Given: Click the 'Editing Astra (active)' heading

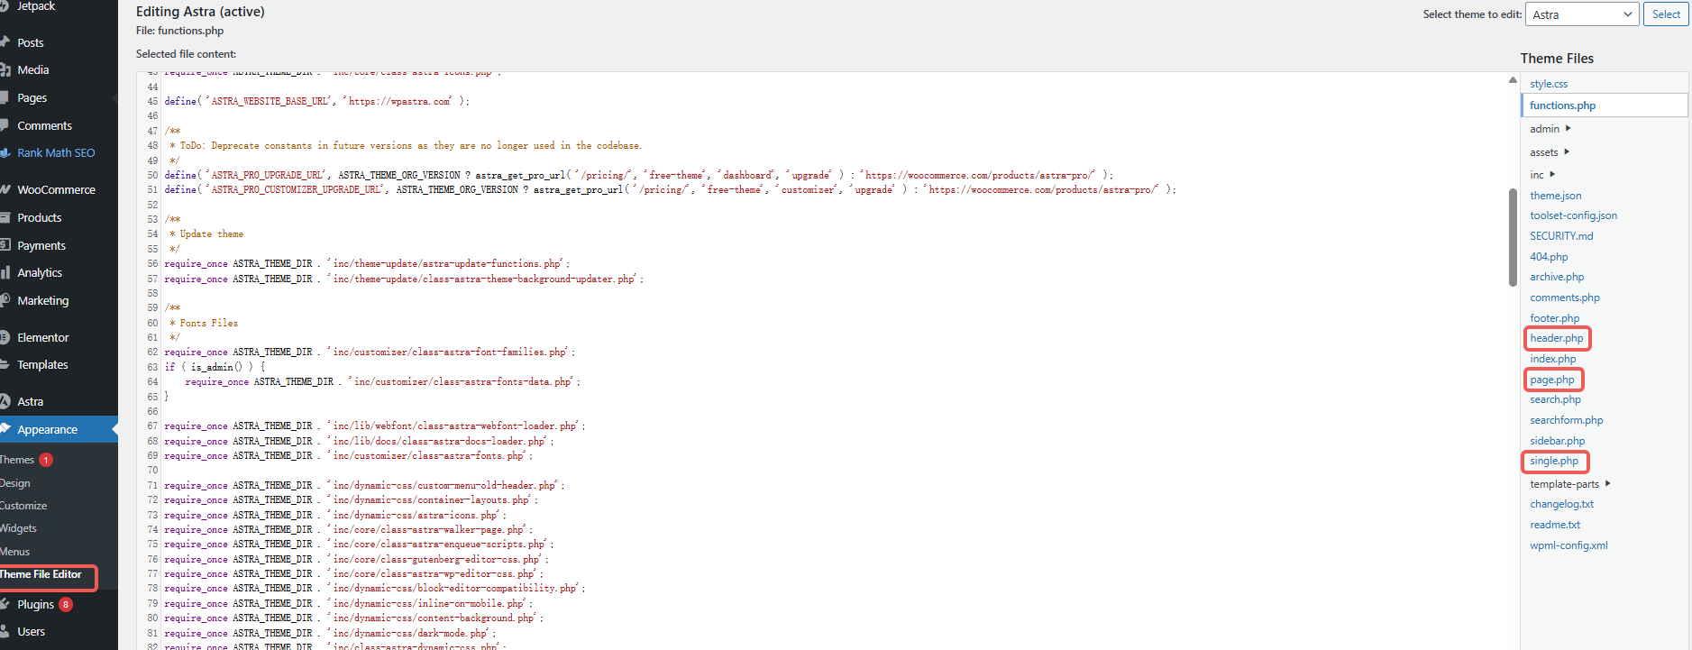Looking at the screenshot, I should [200, 12].
